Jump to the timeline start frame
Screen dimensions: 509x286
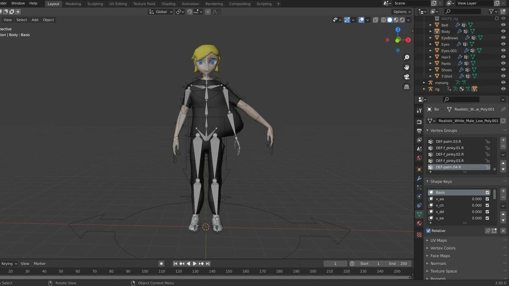pos(175,264)
